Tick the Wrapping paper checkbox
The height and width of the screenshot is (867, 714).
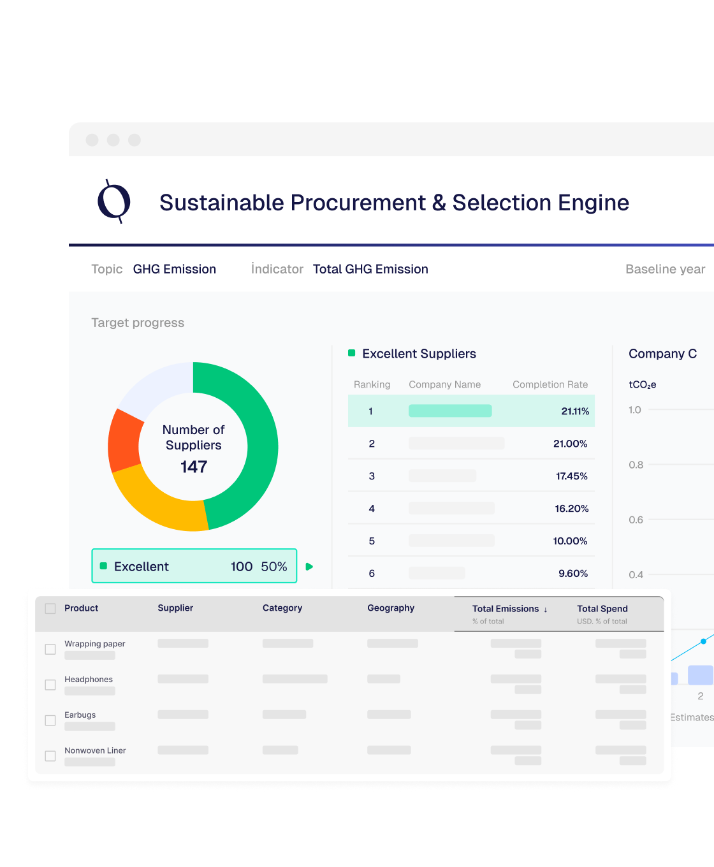click(50, 649)
